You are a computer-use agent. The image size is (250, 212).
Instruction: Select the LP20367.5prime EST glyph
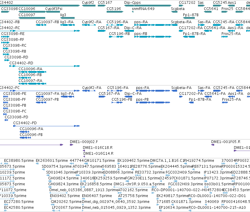(56, 211)
